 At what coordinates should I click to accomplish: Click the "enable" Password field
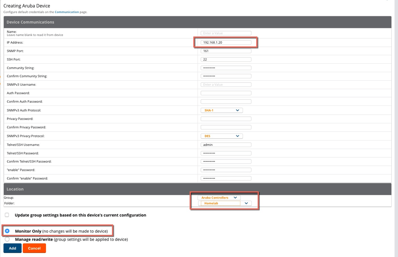tap(226, 170)
